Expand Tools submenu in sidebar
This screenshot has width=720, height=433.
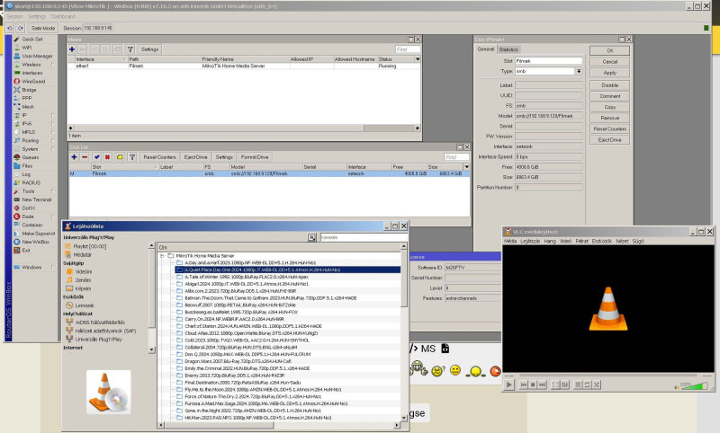pos(53,191)
